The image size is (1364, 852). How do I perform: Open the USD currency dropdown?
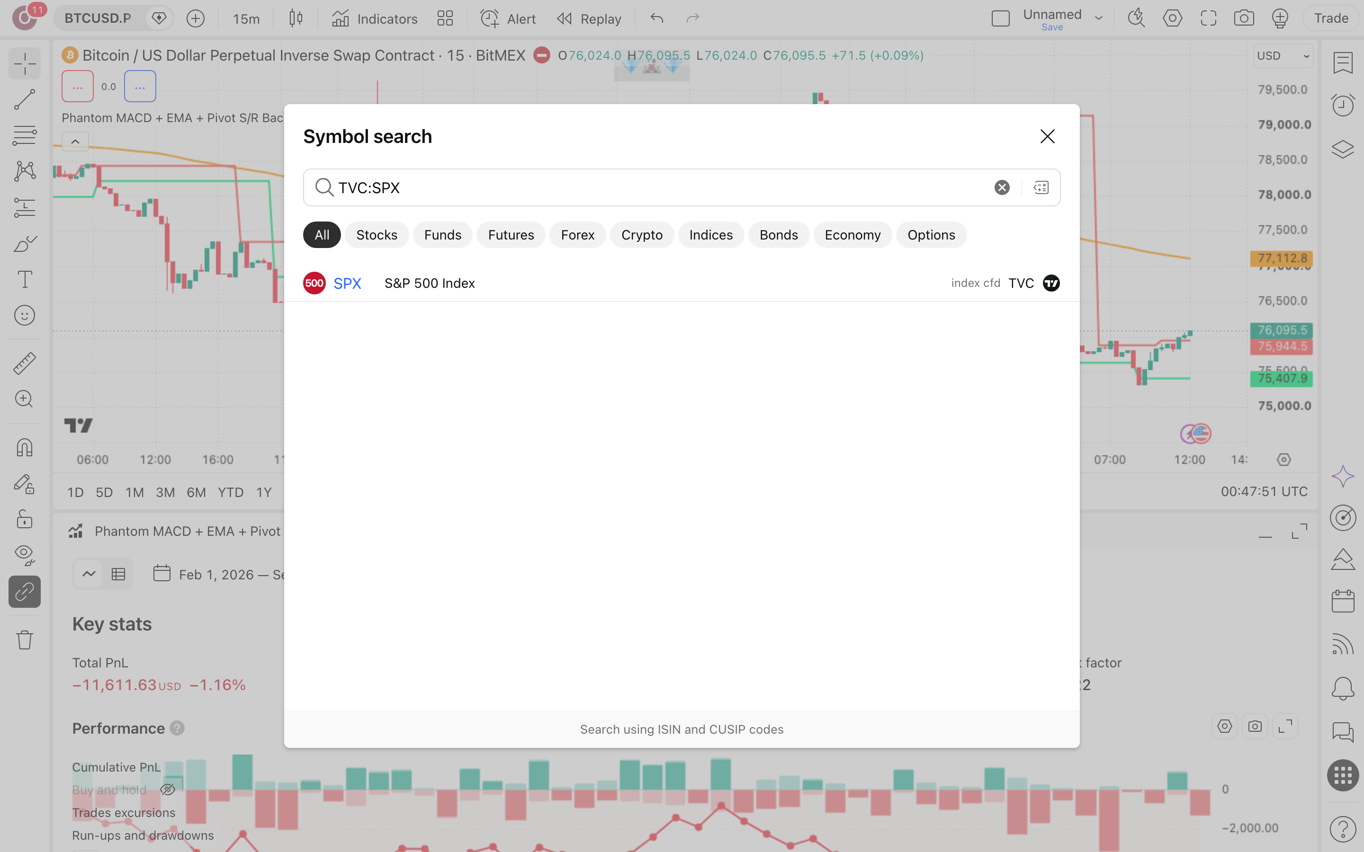coord(1283,56)
